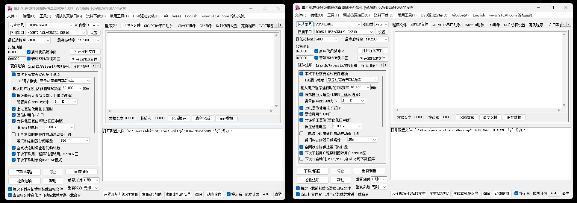This screenshot has height=203, width=577.
Task: Enable 上电复位时由硬件自动启动看门狗 in left window
Action: (13, 134)
